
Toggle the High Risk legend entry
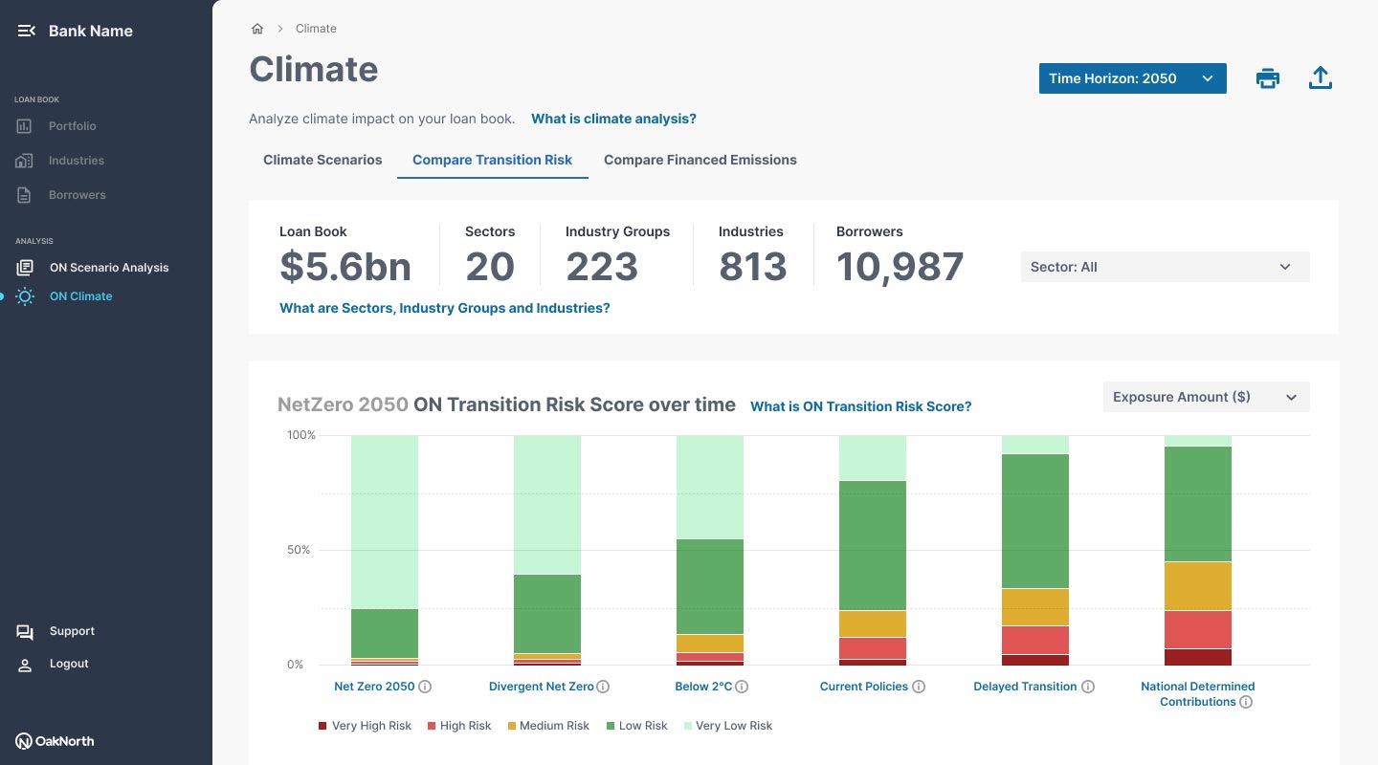458,726
